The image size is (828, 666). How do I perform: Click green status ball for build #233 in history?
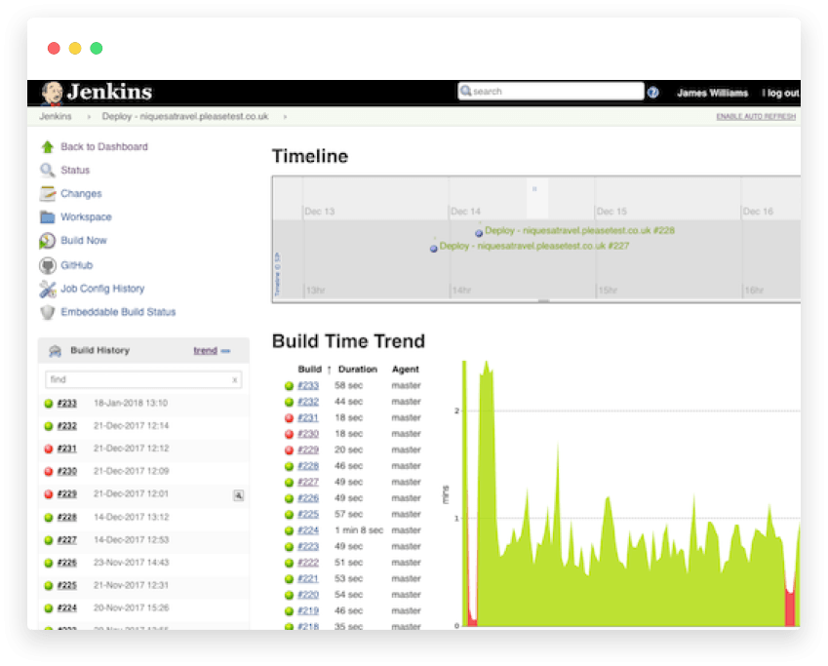click(x=49, y=404)
